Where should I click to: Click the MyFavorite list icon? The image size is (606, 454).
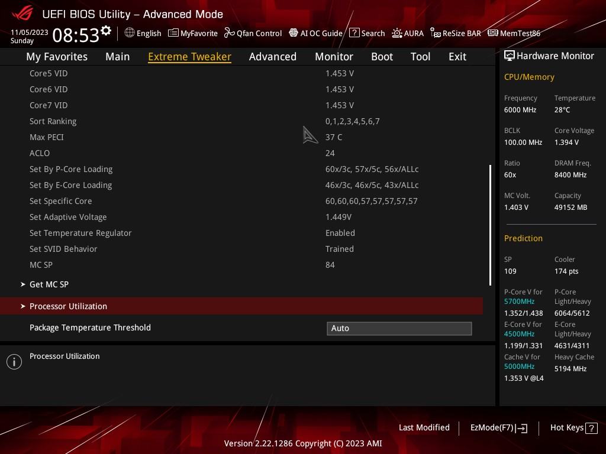tap(173, 33)
